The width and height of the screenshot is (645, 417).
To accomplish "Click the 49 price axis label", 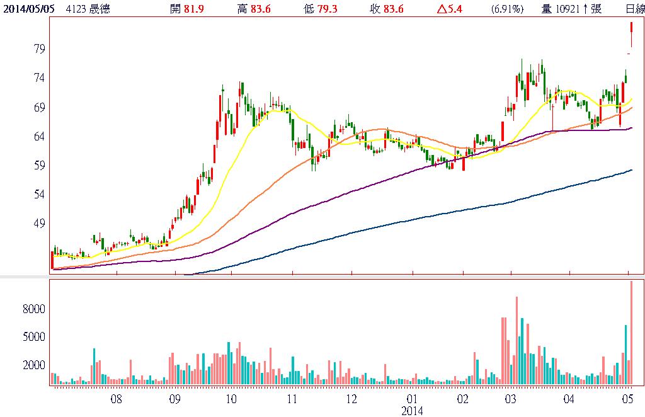I will pos(38,224).
